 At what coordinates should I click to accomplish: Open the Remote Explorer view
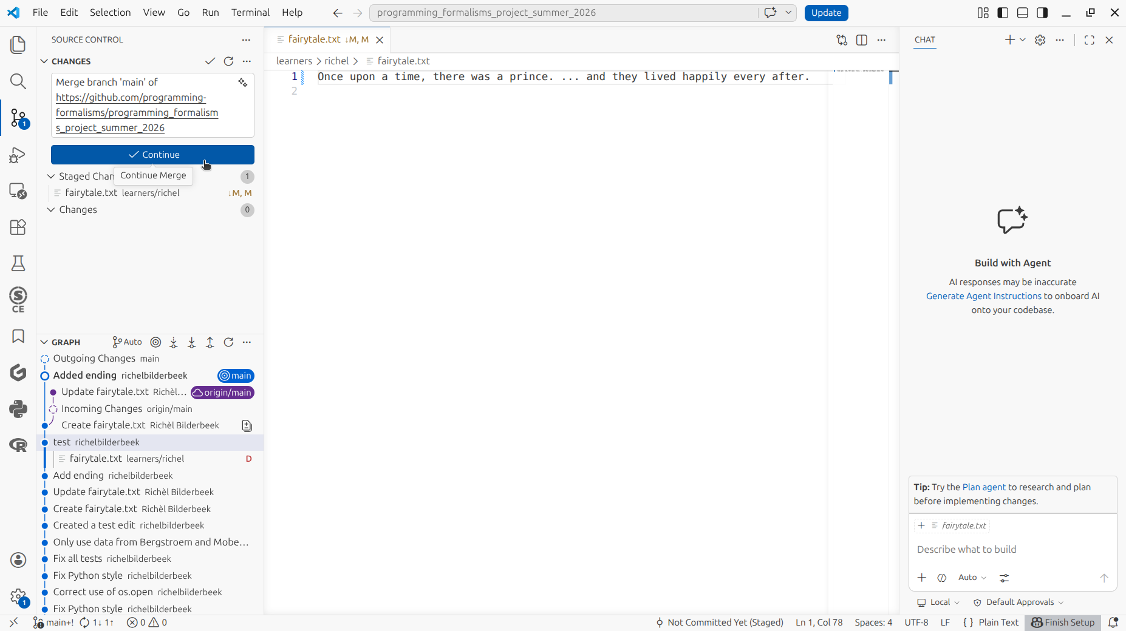click(x=18, y=191)
